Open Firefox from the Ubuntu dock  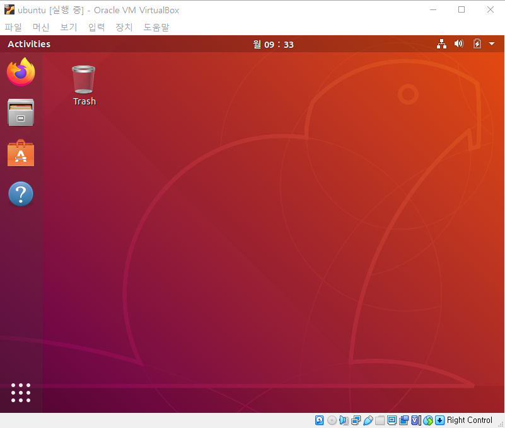(21, 72)
